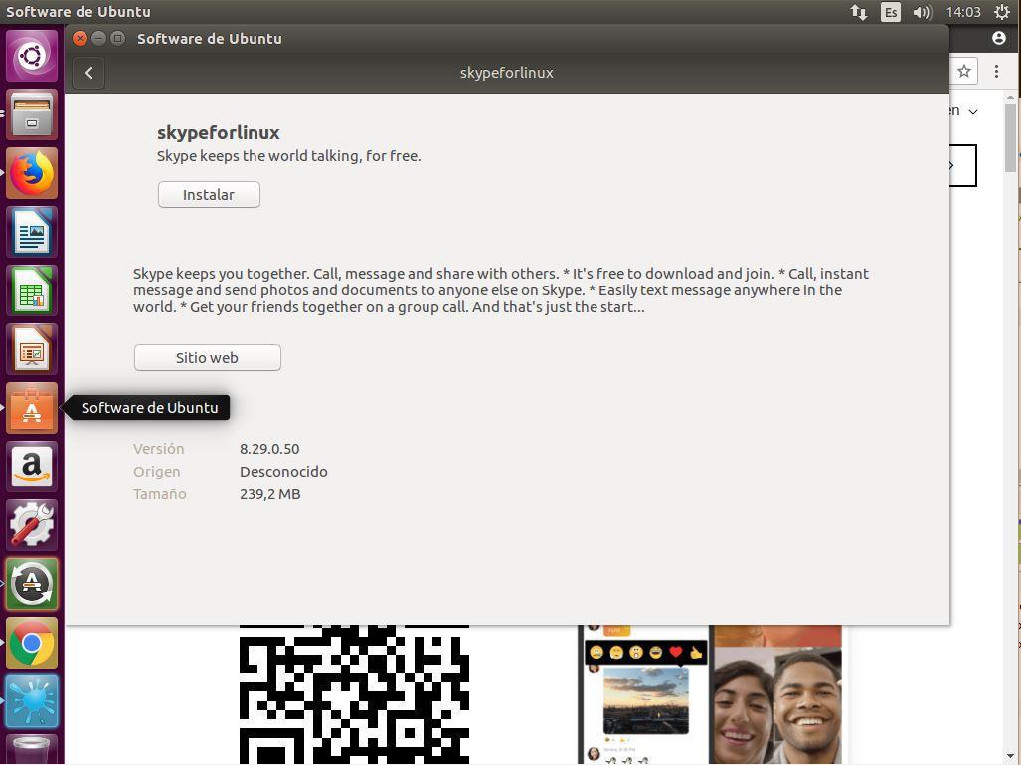Image resolution: width=1021 pixels, height=765 pixels.
Task: Open the Sitio web button
Action: tap(207, 358)
